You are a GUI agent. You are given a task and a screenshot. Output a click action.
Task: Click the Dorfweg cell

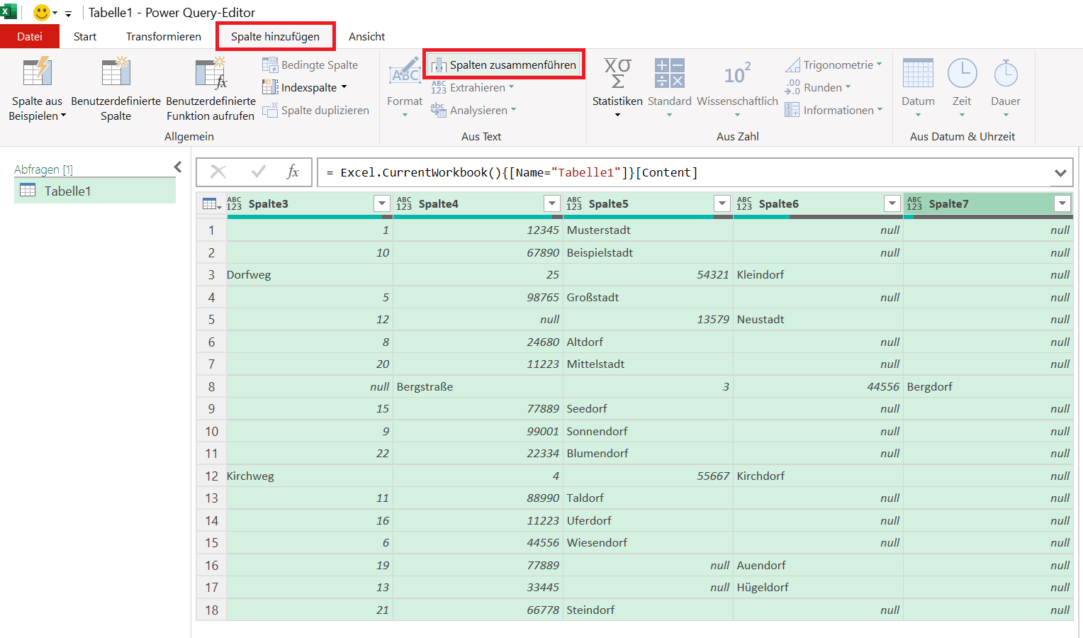(310, 275)
